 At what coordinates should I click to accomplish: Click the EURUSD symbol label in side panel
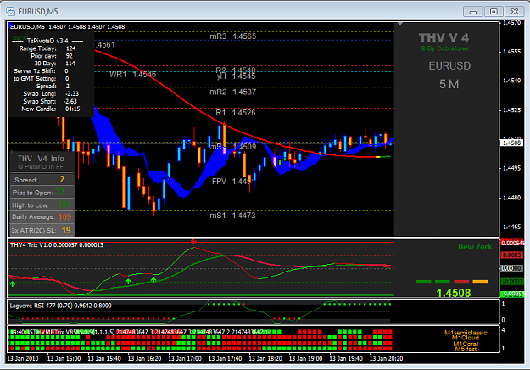tap(449, 65)
